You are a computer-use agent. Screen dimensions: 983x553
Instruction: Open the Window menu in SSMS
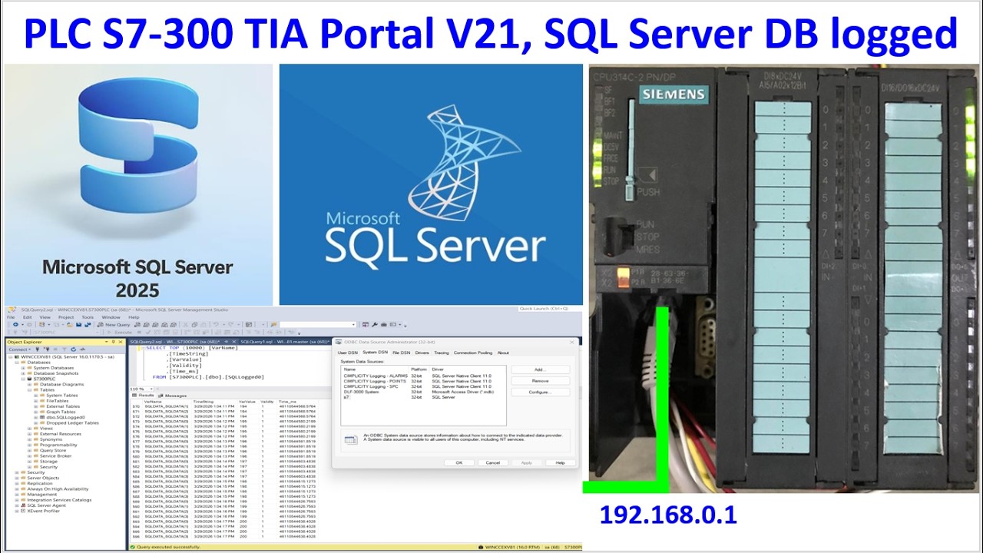tap(111, 317)
